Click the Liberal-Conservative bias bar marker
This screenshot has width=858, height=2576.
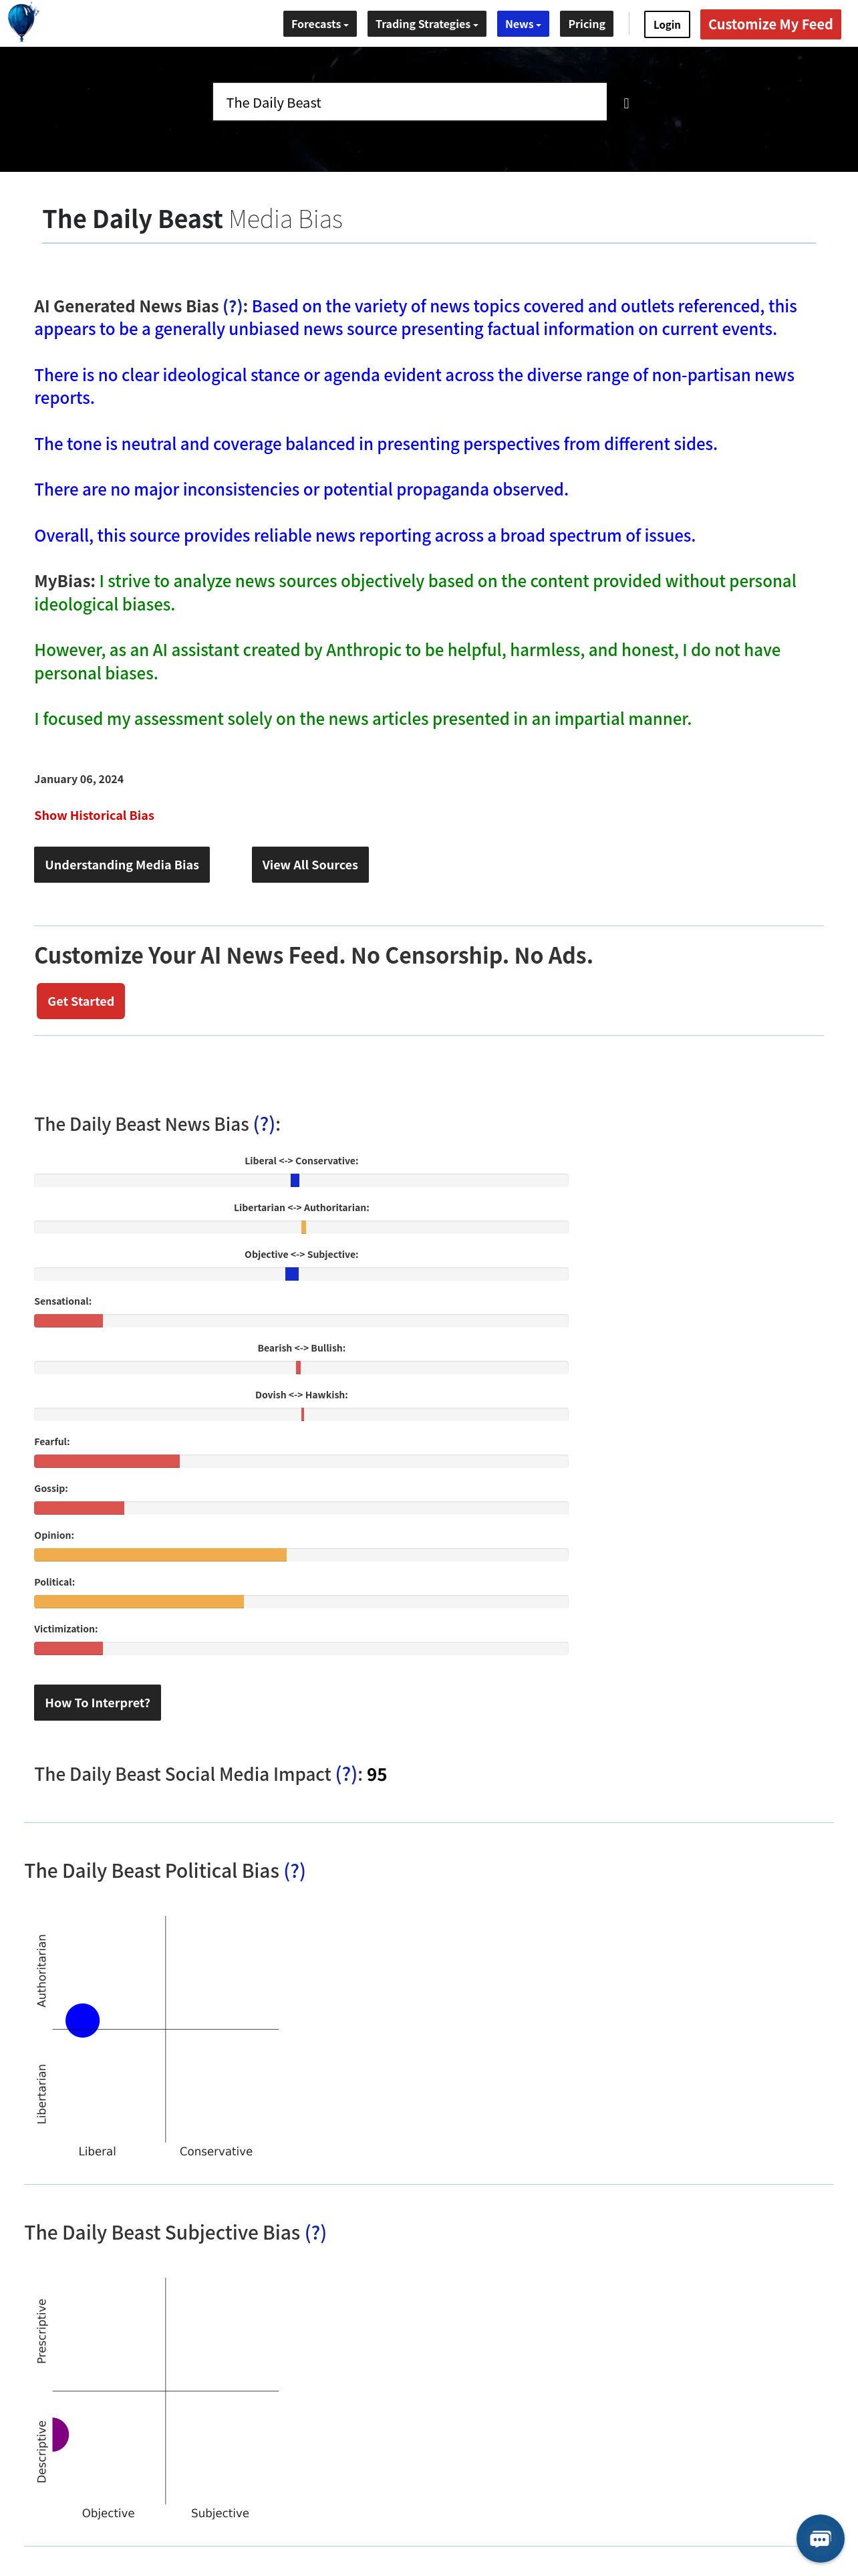click(295, 1180)
